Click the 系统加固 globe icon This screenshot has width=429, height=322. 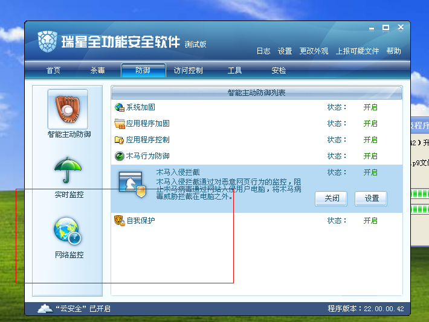pos(120,107)
